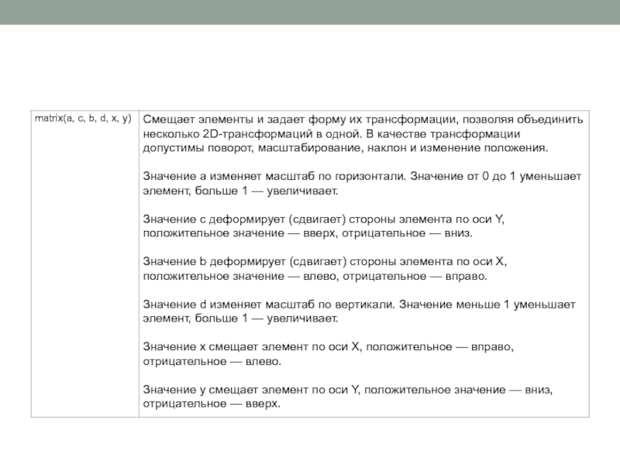Screen dimensions: 620x465
Task: Click the line "отрицательное — влево."
Action: [212, 361]
